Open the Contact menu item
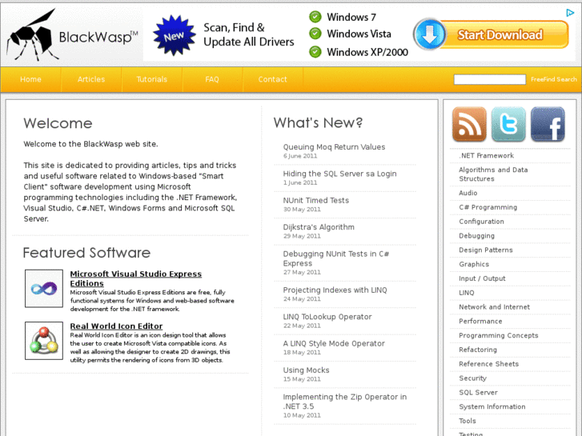Viewport: 582px width, 436px height. click(x=273, y=79)
